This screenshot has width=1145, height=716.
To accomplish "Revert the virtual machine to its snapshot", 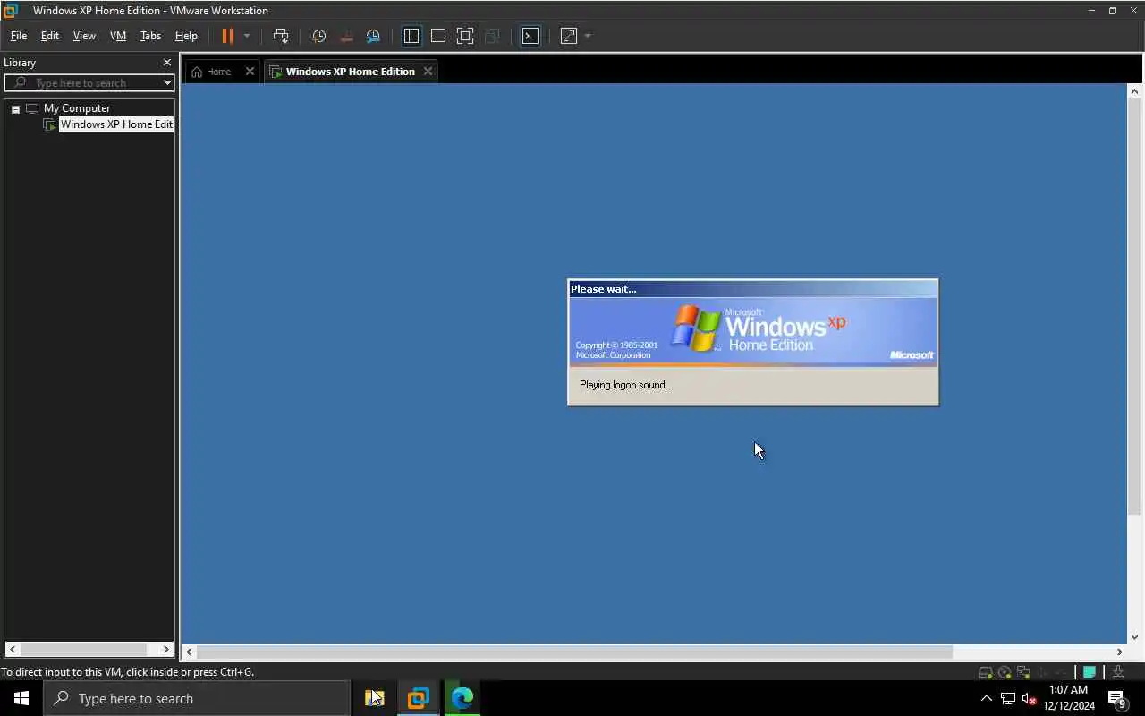I will [x=346, y=36].
